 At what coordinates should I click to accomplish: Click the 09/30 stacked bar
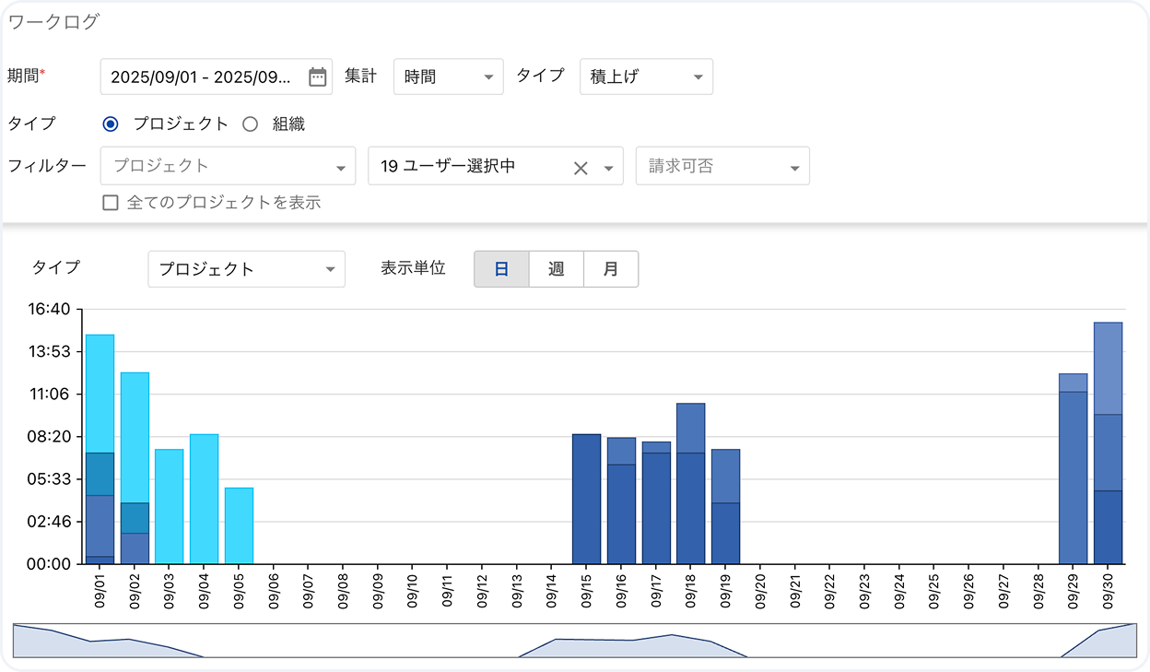1108,442
